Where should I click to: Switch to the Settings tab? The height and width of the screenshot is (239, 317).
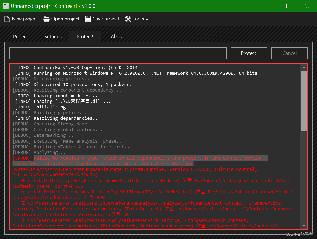point(53,37)
